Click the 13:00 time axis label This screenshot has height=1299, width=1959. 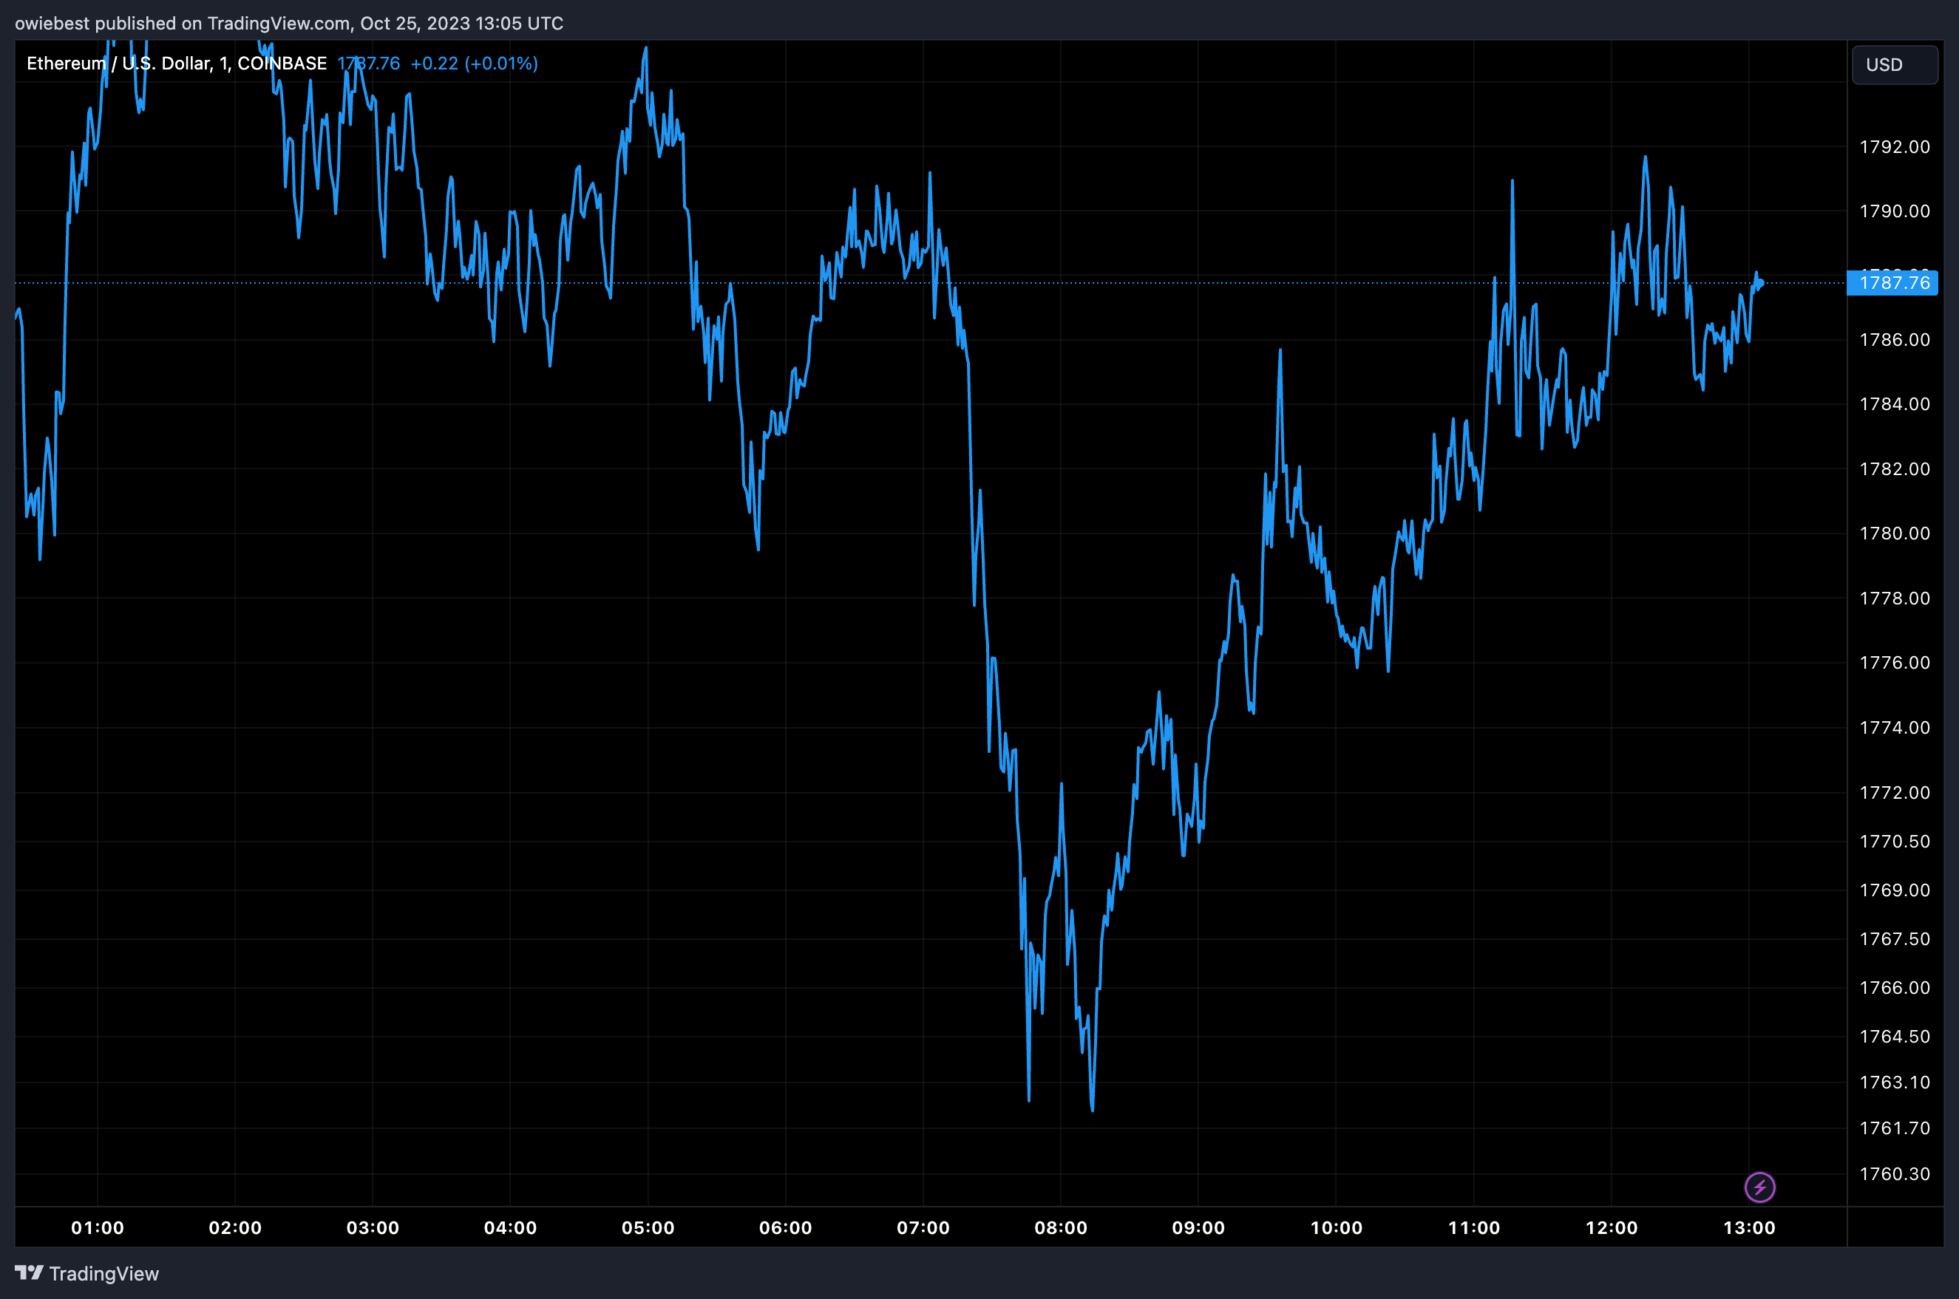pos(1749,1228)
